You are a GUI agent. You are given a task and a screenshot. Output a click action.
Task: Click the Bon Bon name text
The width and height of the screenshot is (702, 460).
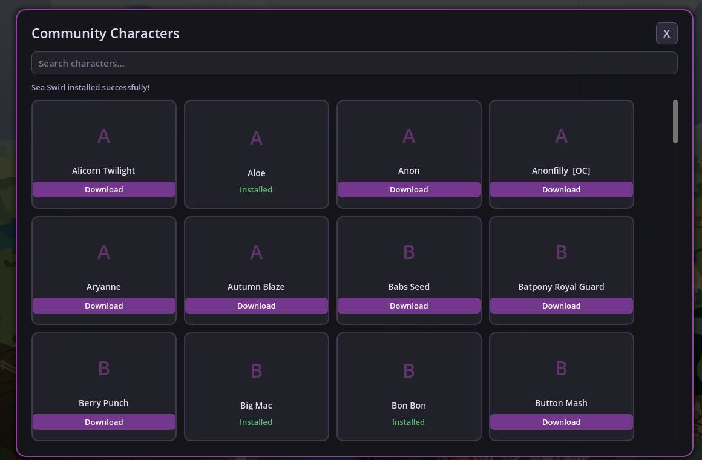(408, 406)
